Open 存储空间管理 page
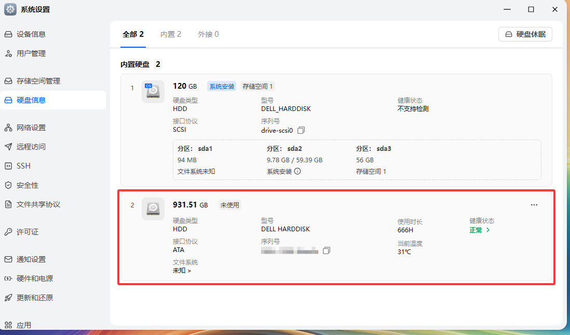The image size is (570, 335). 38,81
